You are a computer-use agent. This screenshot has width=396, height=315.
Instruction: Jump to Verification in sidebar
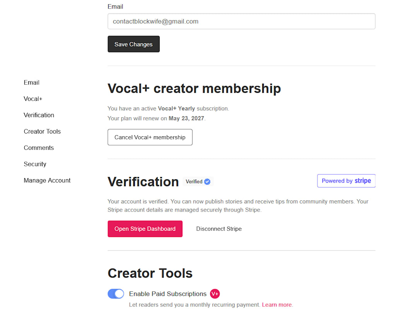point(39,115)
